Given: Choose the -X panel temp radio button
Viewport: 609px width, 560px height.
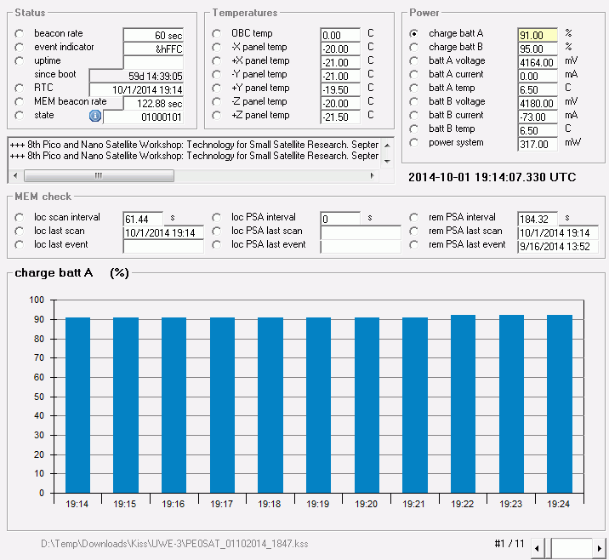Looking at the screenshot, I should pyautogui.click(x=217, y=48).
